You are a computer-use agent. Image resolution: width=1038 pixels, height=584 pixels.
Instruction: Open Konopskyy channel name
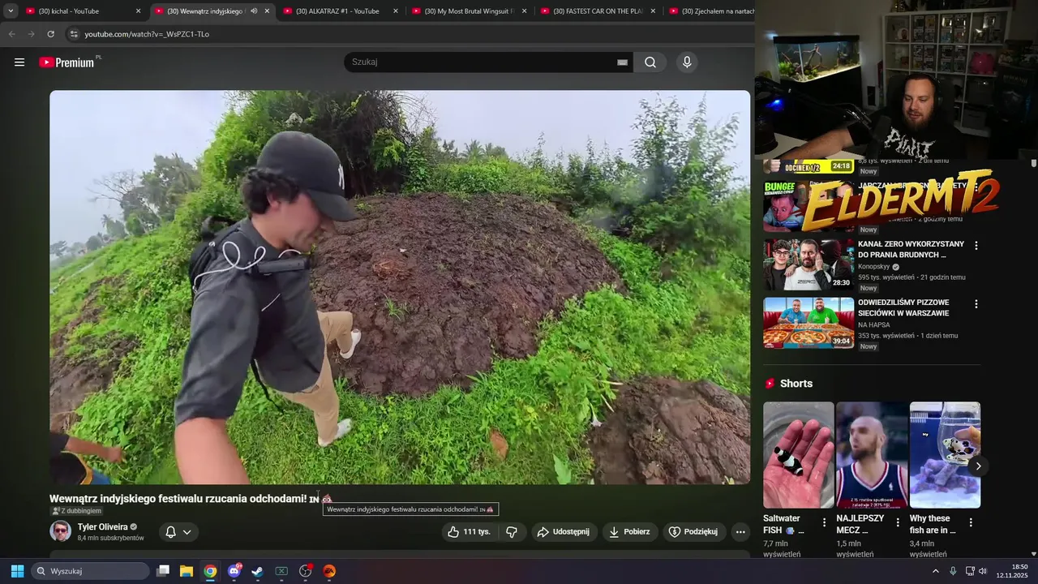pos(874,266)
